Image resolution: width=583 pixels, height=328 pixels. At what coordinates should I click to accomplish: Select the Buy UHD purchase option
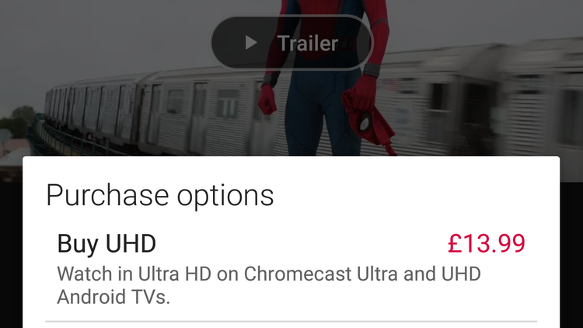(291, 269)
